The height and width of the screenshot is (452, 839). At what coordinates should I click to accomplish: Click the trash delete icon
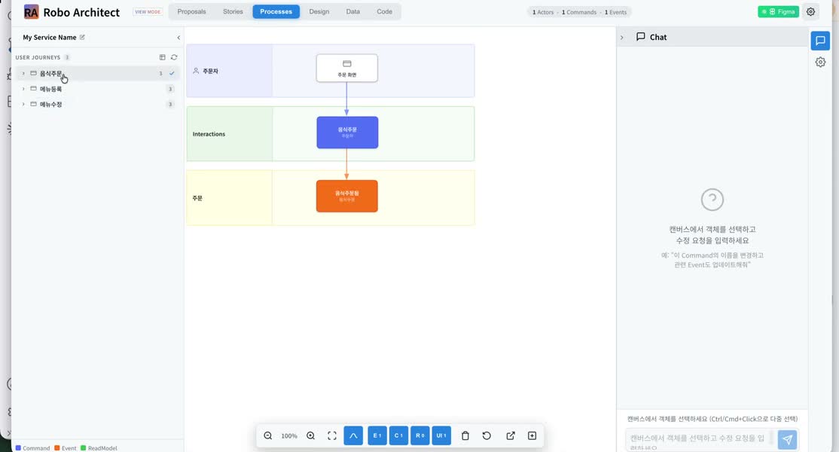click(x=465, y=436)
